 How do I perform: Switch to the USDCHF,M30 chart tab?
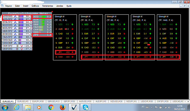(147, 102)
